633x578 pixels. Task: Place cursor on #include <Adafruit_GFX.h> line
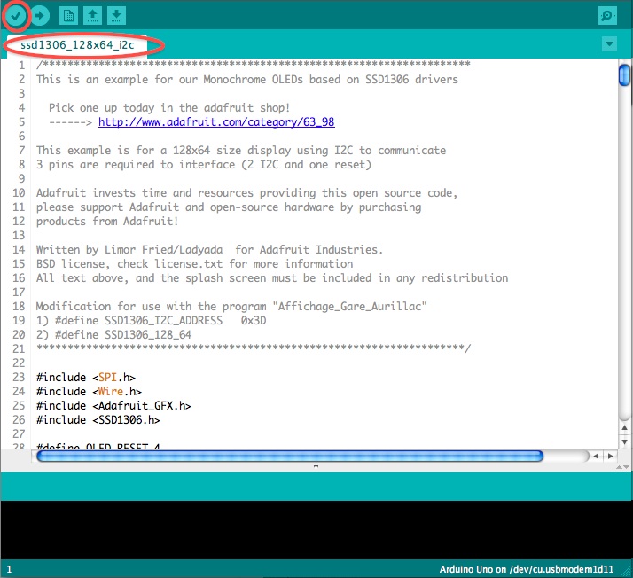[x=113, y=406]
